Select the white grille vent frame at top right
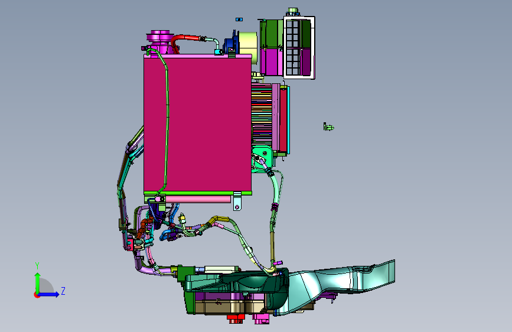The width and height of the screenshot is (512, 332). point(299,48)
